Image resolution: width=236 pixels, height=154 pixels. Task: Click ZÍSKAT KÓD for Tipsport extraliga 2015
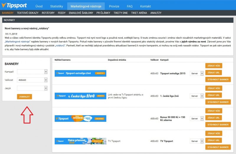pos(214,66)
